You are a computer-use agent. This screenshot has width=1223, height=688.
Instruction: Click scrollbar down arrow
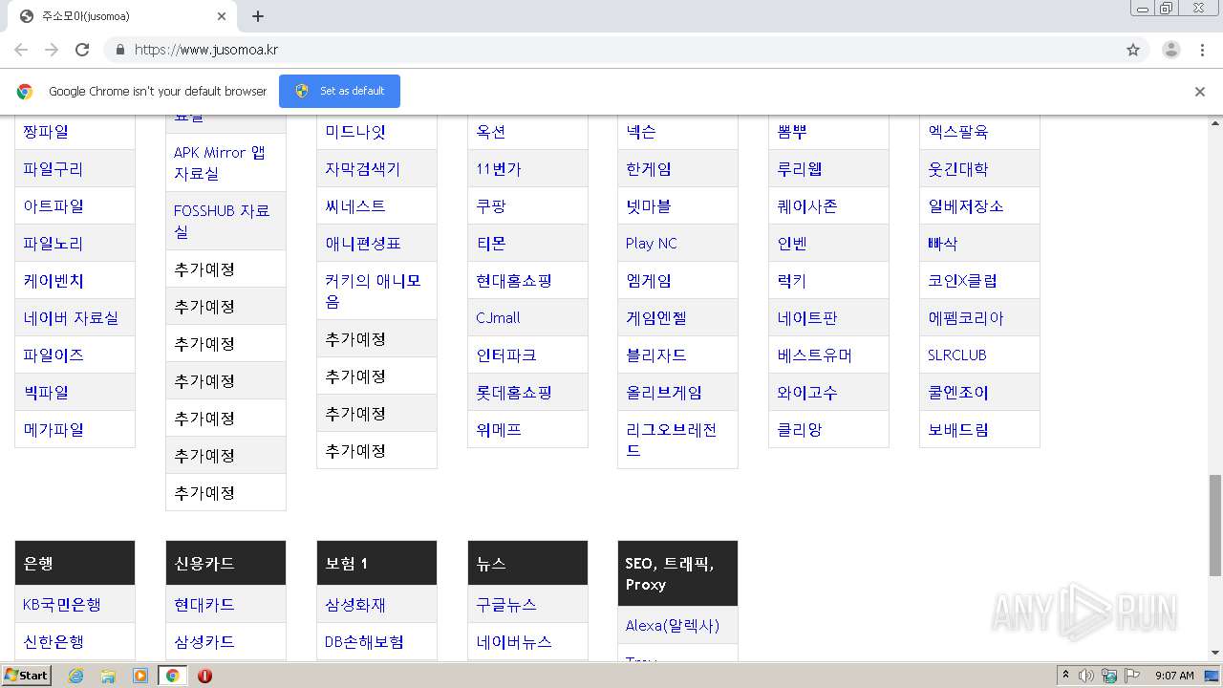[1215, 654]
